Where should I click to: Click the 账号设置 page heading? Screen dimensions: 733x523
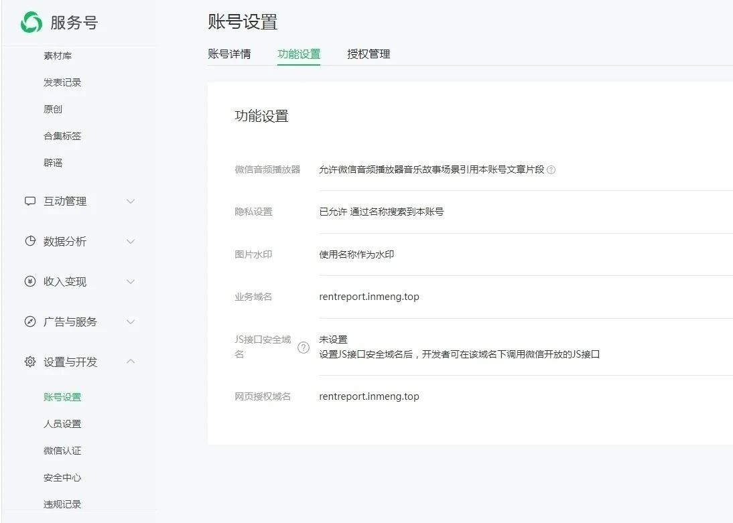243,22
